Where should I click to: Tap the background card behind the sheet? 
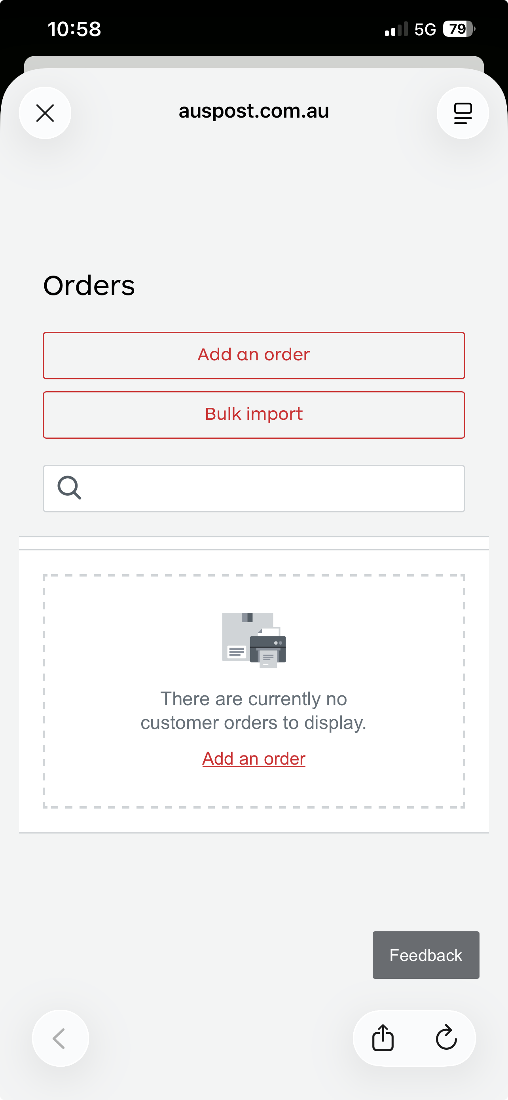[254, 61]
